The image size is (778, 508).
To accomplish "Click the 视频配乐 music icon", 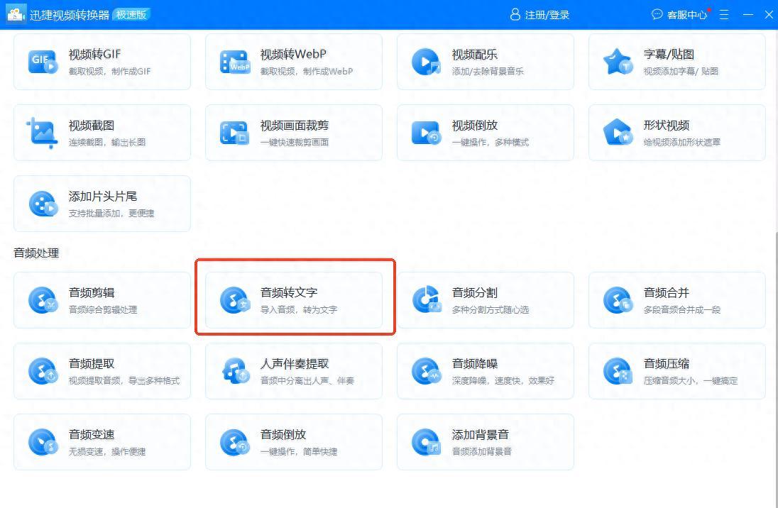I will (x=426, y=62).
